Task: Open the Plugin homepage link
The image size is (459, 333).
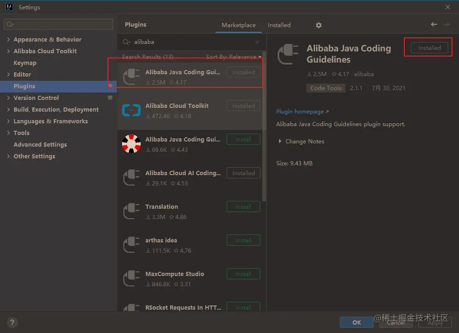Action: pos(302,112)
